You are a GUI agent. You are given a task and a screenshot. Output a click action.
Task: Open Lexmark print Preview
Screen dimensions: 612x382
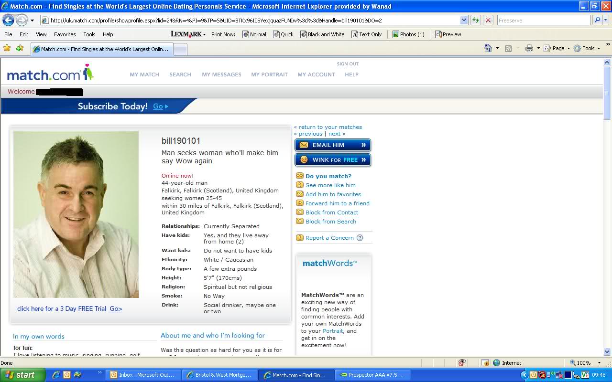448,34
